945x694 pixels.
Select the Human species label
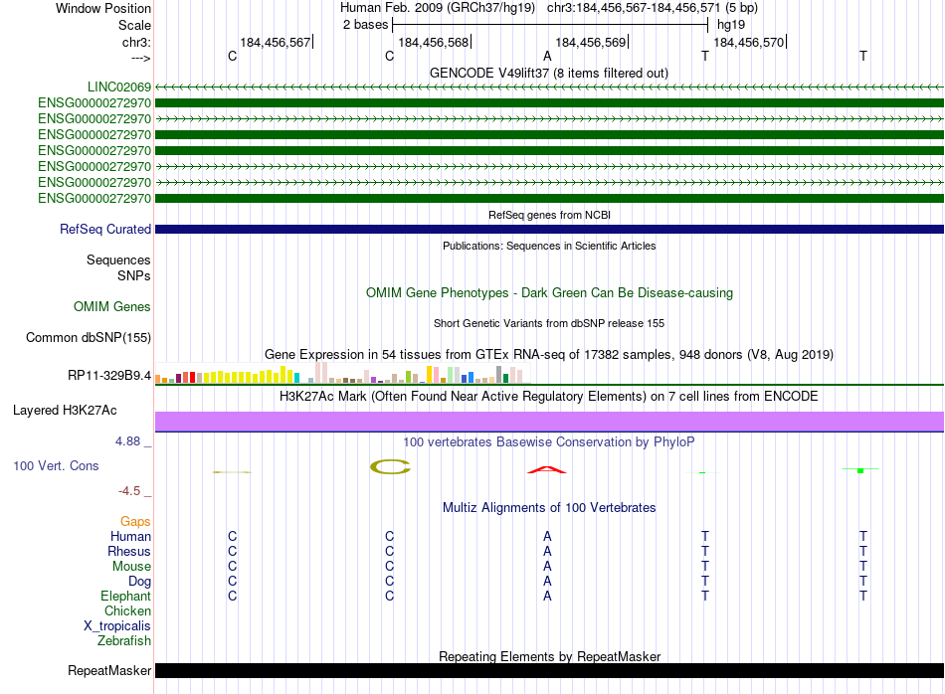[130, 536]
